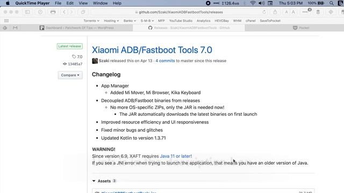The height and width of the screenshot is (193, 344).
Task: Open the Window menu
Action: 101,3
